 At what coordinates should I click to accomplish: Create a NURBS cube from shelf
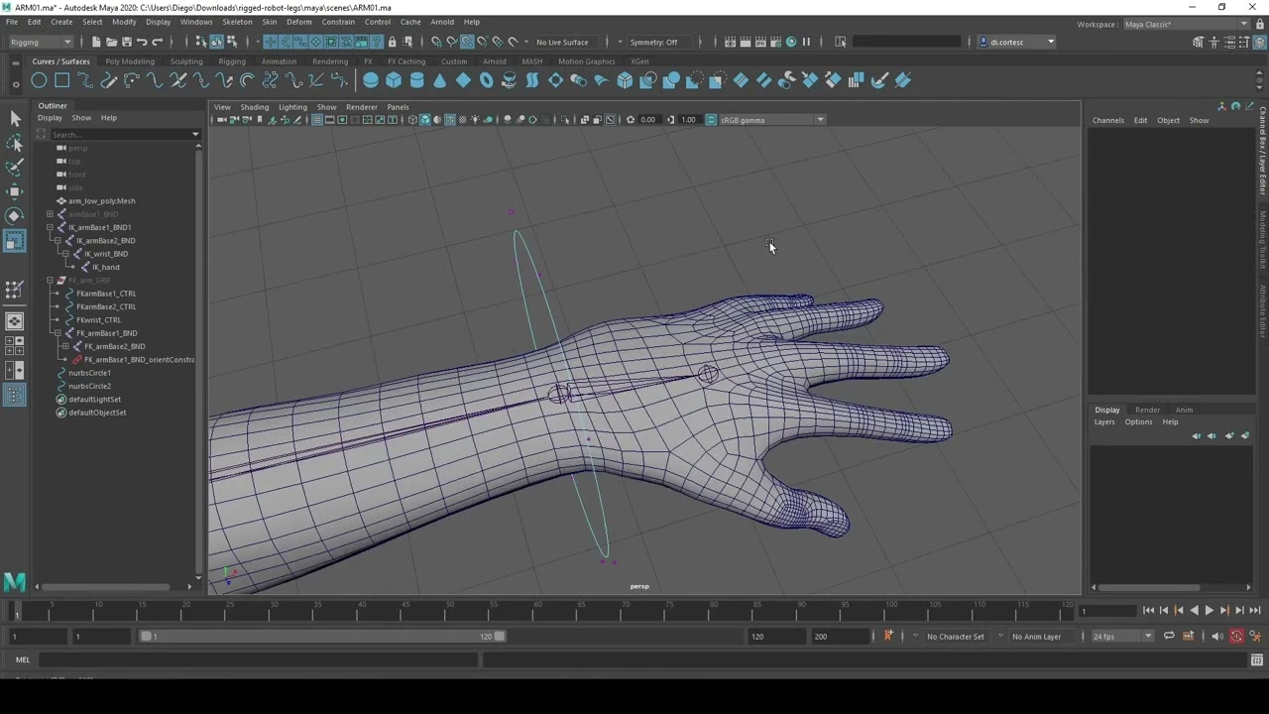pyautogui.click(x=394, y=80)
